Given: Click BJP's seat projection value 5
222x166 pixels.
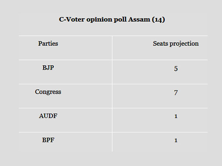Looking at the screenshot, I should (176, 68).
